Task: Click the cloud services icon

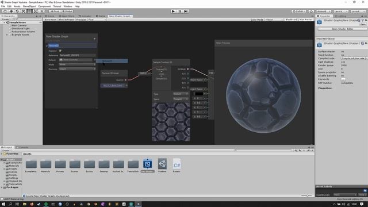Action: coord(311,11)
